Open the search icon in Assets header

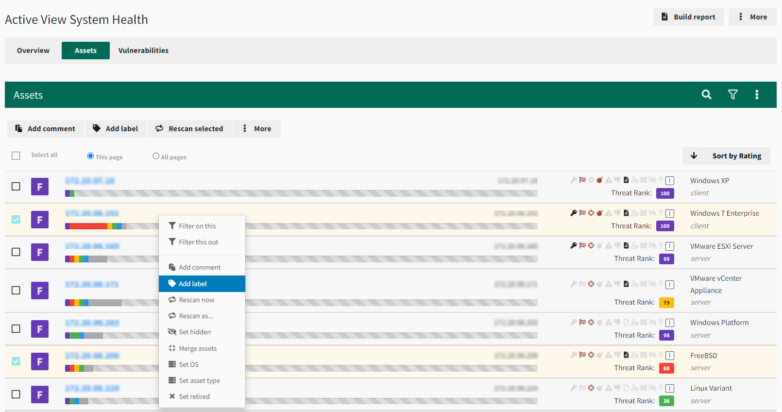click(706, 95)
